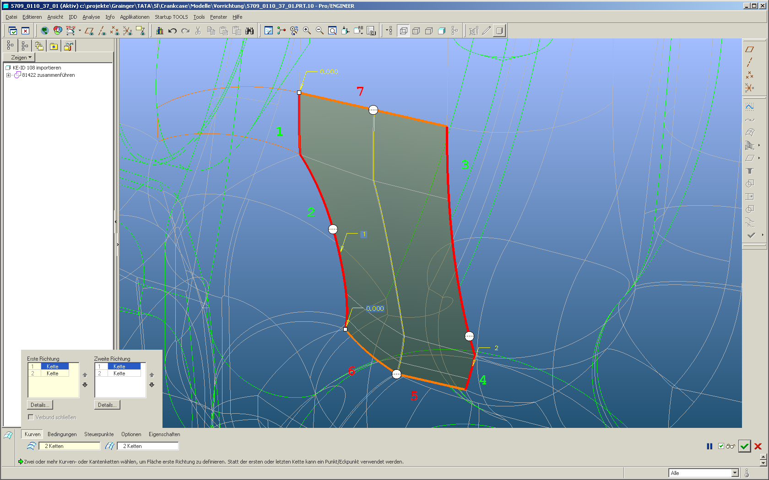Image resolution: width=769 pixels, height=480 pixels.
Task: Click Details button under Erste Richtung
Action: pos(40,405)
